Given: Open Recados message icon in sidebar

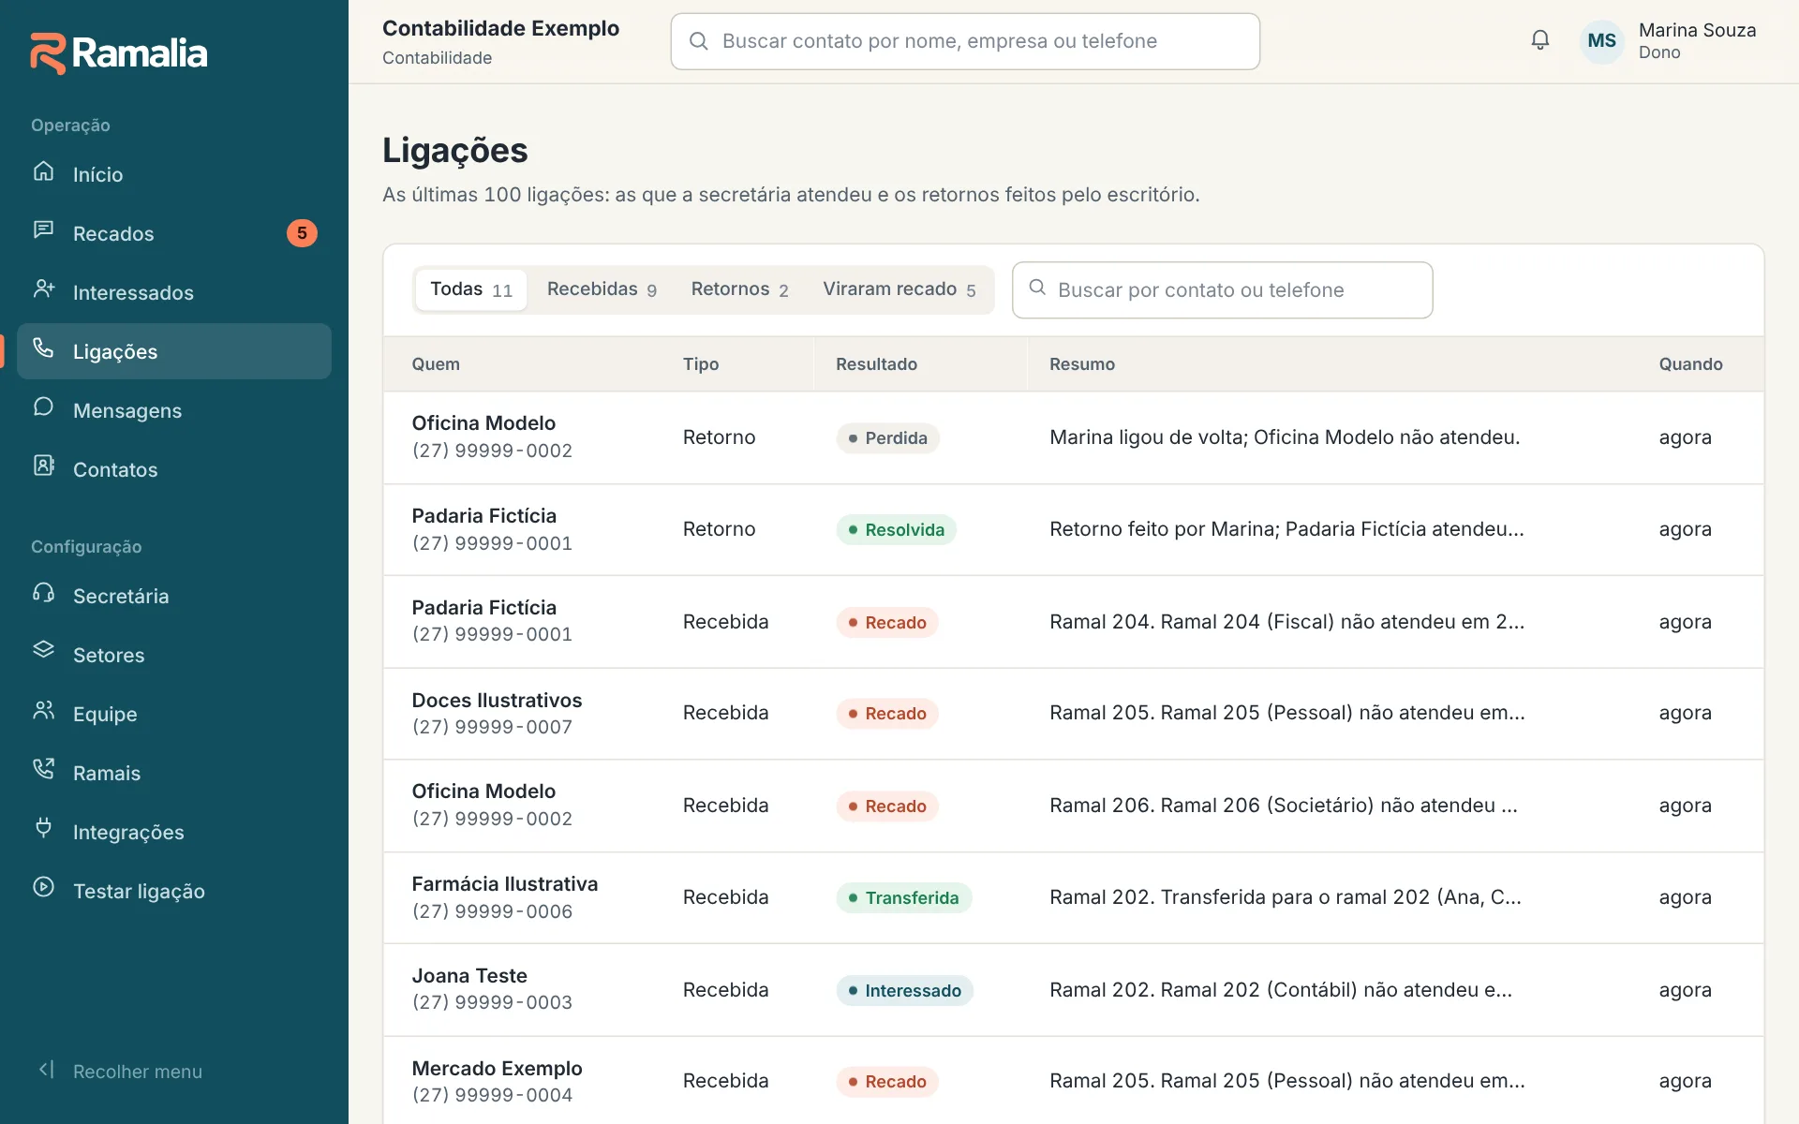Looking at the screenshot, I should pos(43,230).
